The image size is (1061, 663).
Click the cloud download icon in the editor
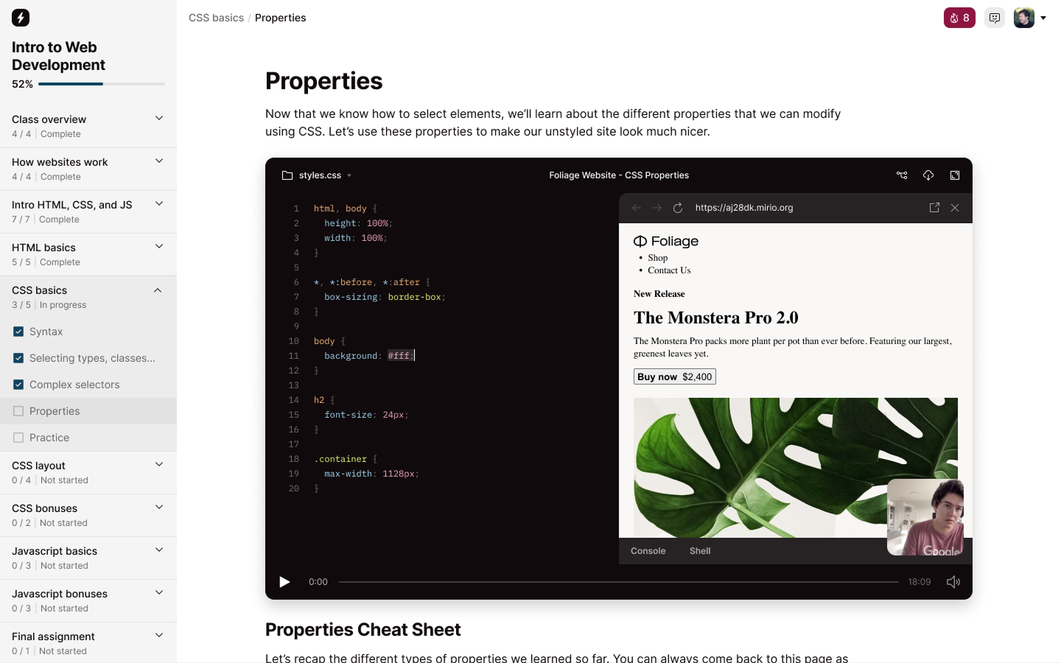pyautogui.click(x=928, y=175)
